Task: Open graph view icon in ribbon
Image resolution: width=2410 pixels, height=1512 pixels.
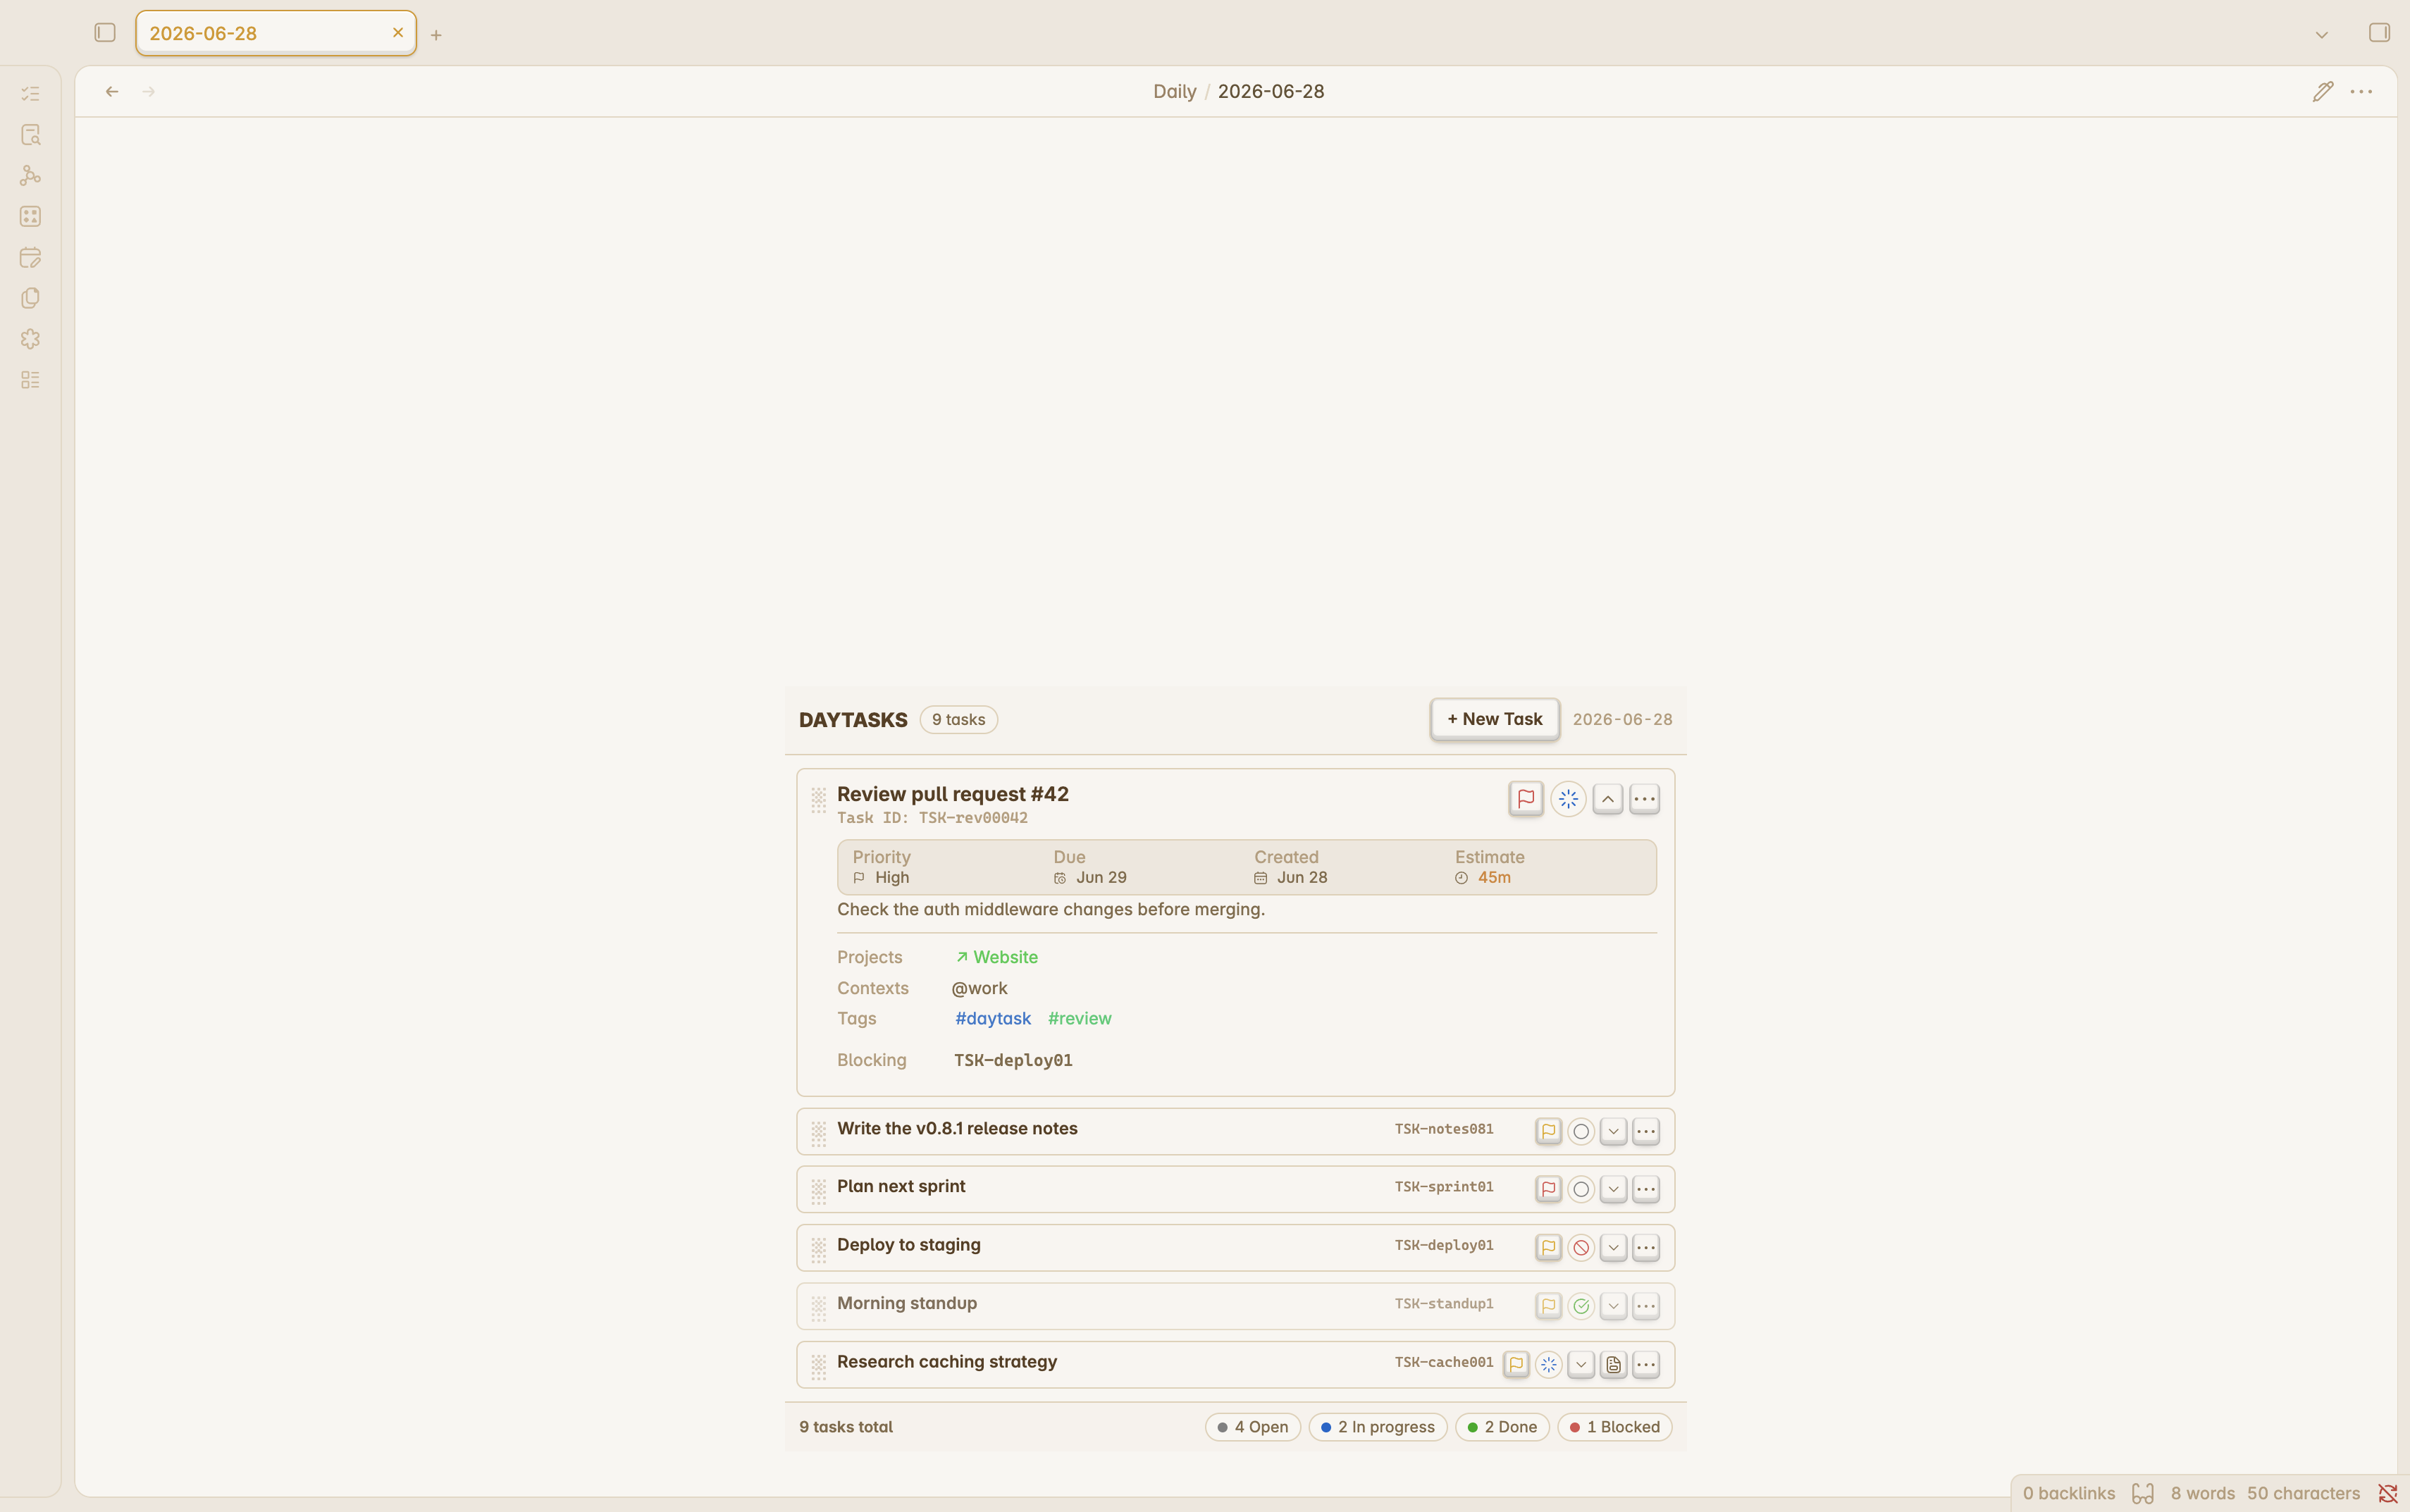Action: click(x=30, y=175)
